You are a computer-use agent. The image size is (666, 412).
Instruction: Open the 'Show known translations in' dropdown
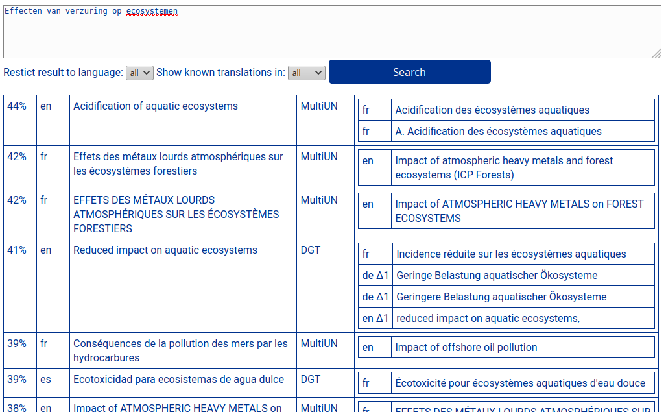coord(306,73)
